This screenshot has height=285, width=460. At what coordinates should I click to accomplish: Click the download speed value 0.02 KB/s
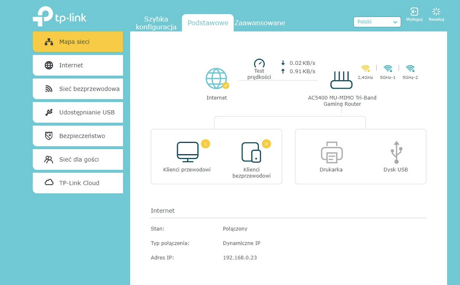tap(302, 63)
